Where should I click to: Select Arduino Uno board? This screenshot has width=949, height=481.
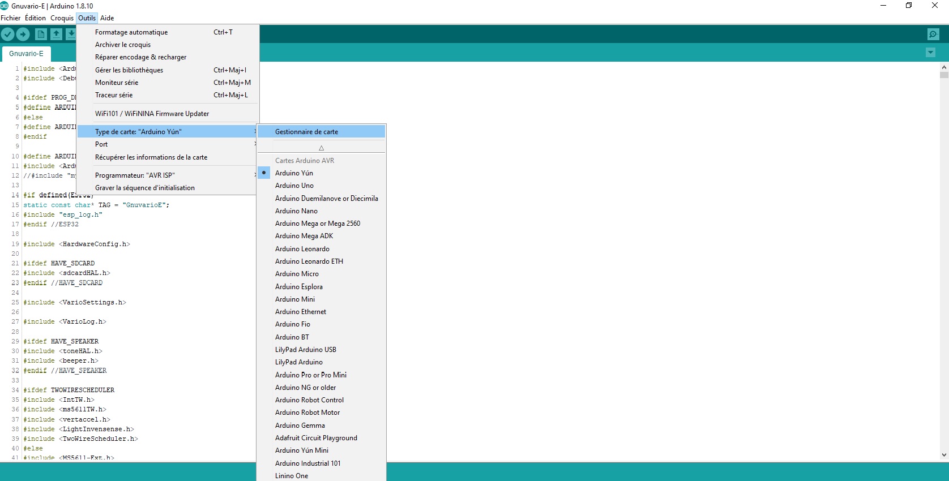321,186
